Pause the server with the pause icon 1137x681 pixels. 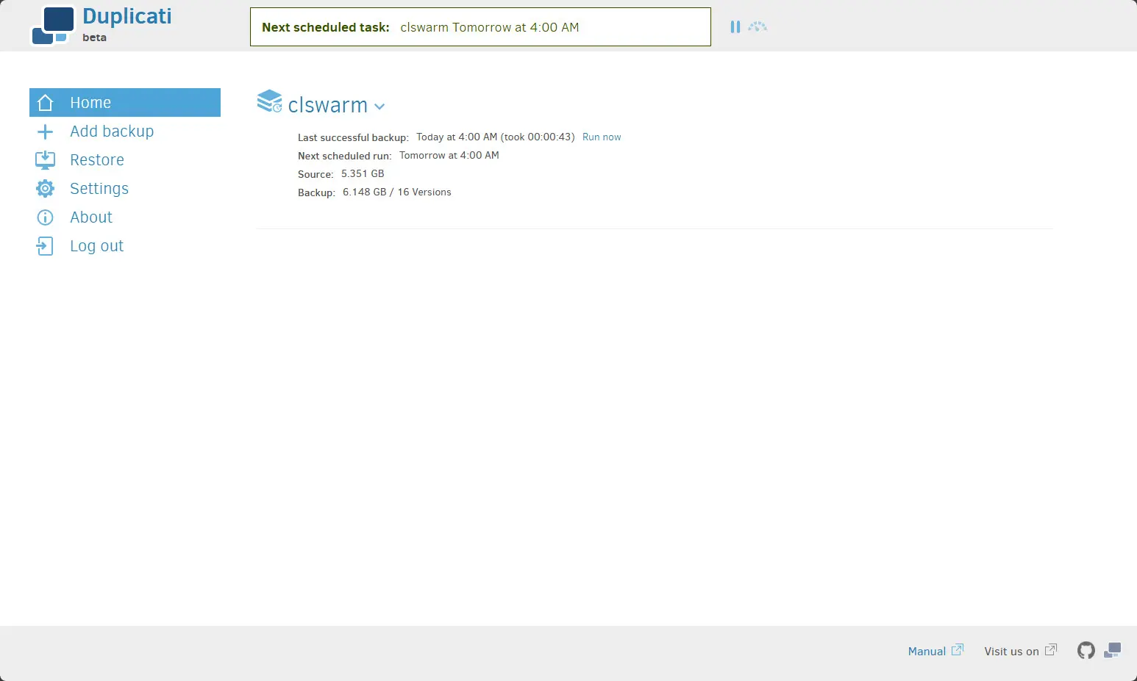click(x=735, y=27)
